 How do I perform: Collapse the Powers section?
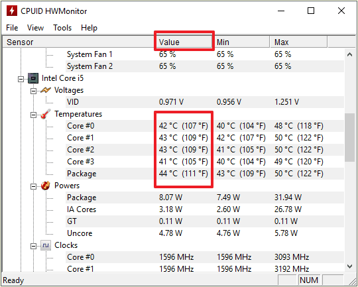click(x=34, y=186)
